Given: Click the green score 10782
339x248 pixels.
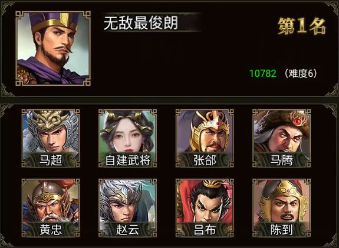Looking at the screenshot, I should (263, 73).
